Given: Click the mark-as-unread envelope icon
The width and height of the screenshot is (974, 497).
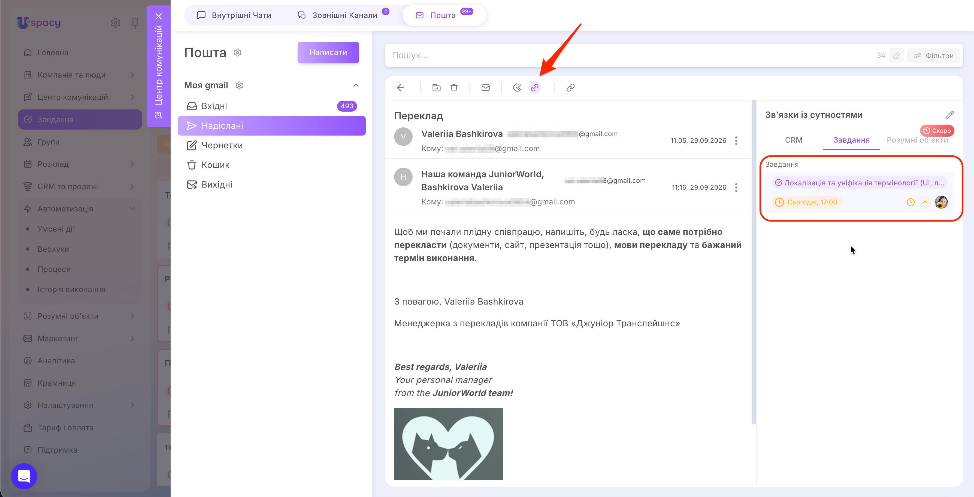Looking at the screenshot, I should (485, 88).
